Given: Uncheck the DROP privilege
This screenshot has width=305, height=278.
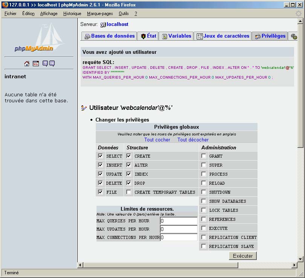Looking at the screenshot, I should tap(129, 183).
